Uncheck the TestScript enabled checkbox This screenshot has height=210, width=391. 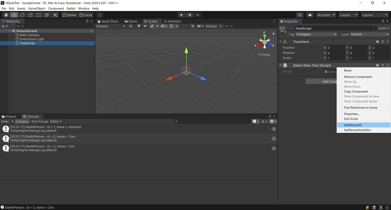pos(291,28)
